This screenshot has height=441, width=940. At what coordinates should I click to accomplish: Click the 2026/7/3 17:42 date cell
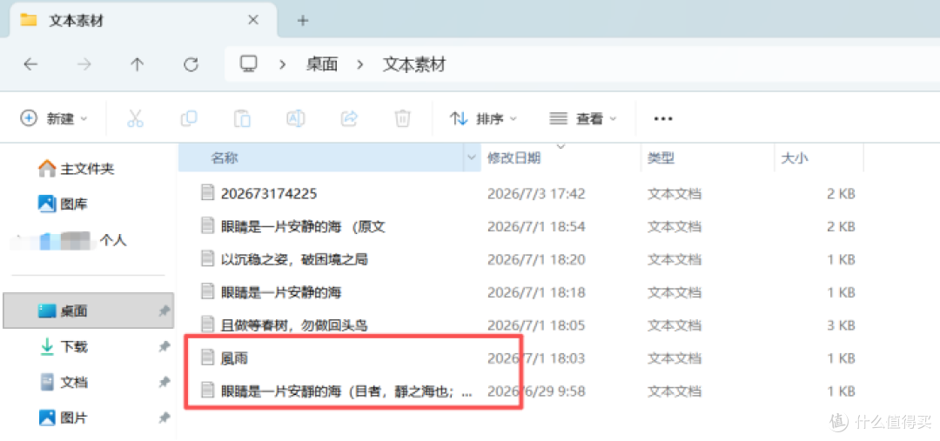click(x=536, y=194)
